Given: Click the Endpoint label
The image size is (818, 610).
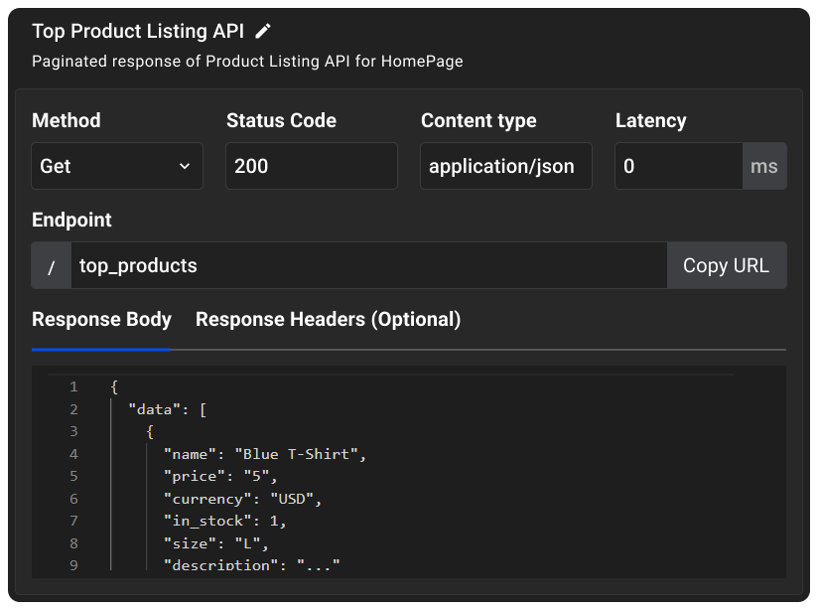Looking at the screenshot, I should click(x=71, y=220).
